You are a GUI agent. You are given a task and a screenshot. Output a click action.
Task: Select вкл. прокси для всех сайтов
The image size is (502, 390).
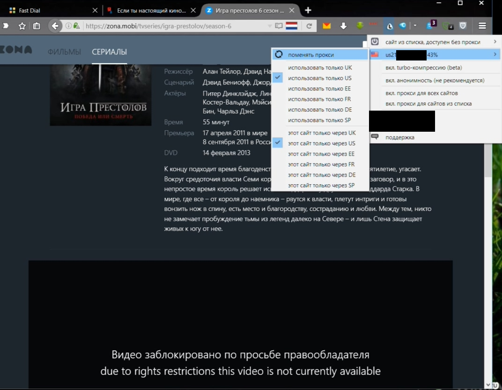pyautogui.click(x=421, y=93)
